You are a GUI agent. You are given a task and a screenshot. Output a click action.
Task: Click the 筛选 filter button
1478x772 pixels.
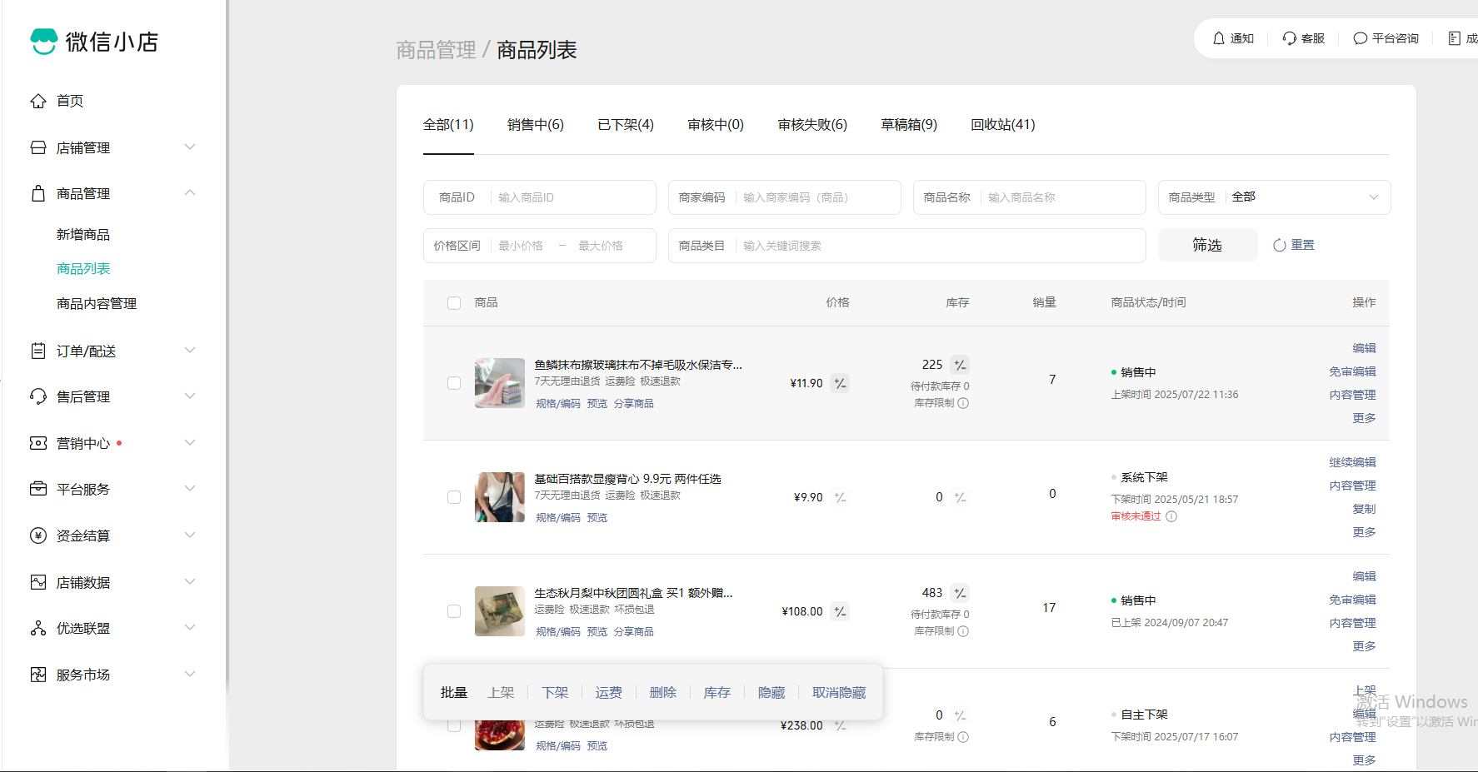click(x=1207, y=245)
